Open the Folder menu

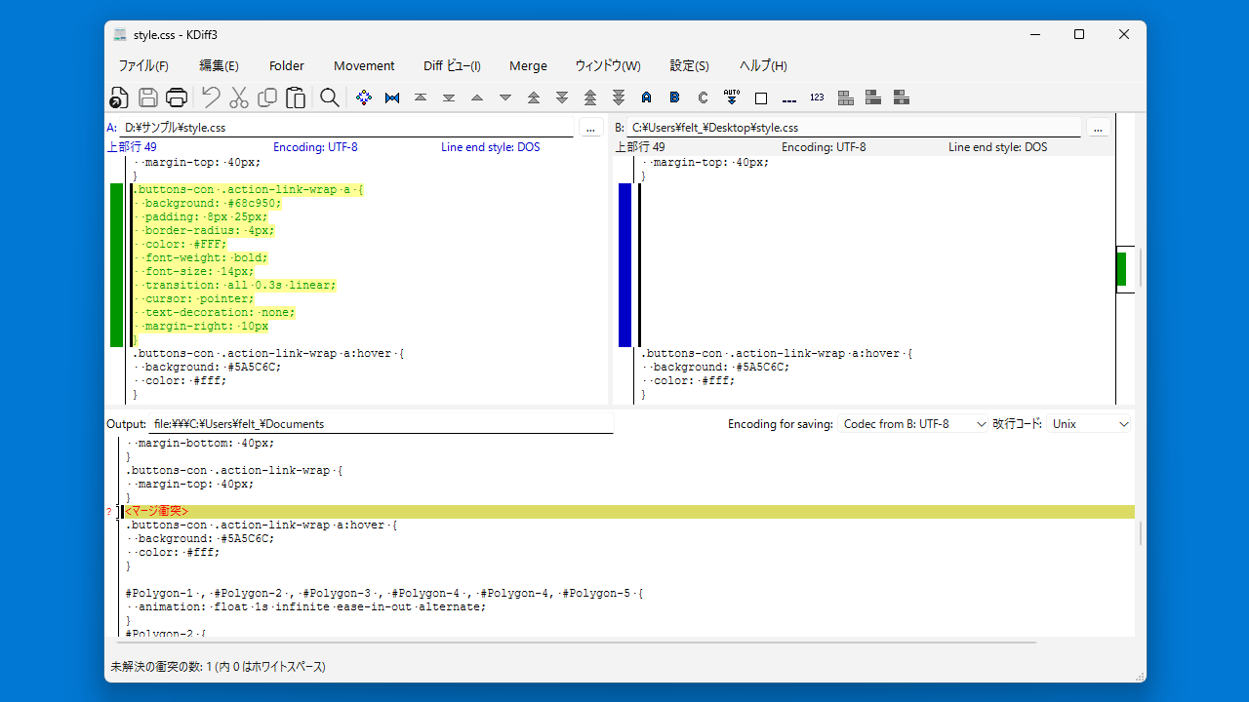(x=287, y=65)
